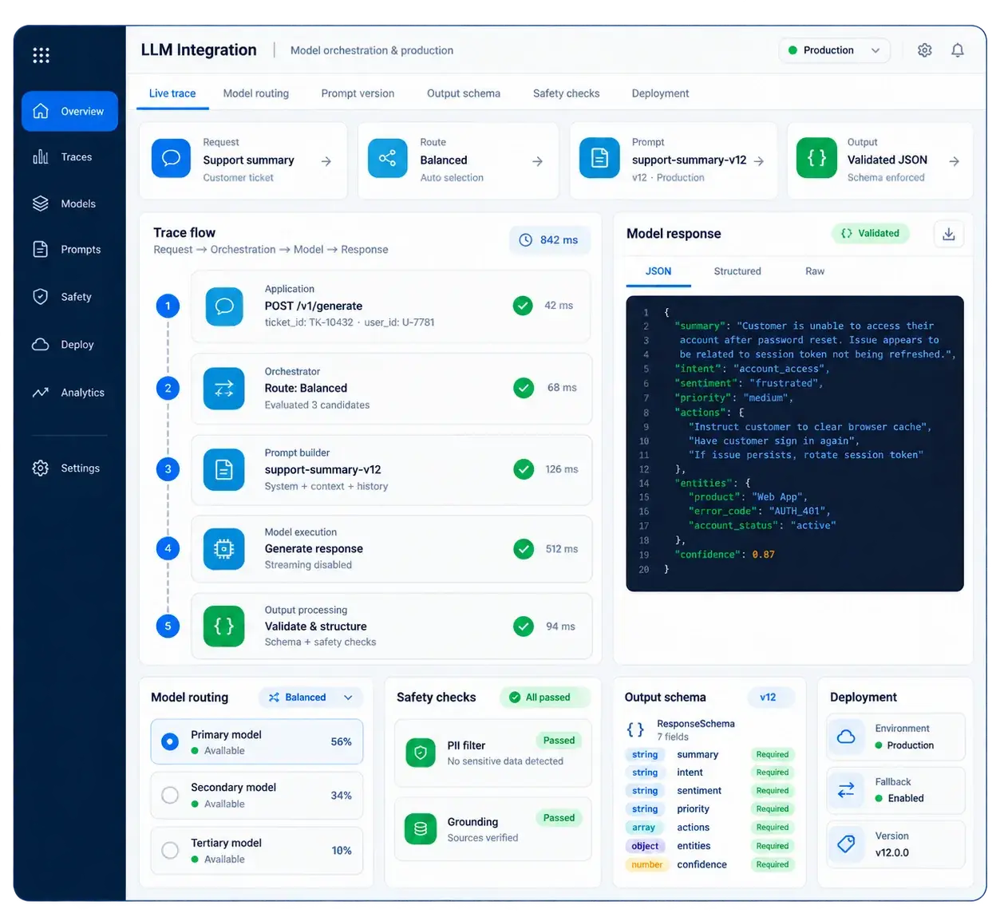Click the ResponseSchema braces icon
Screen dimensions: 1000x913
click(635, 729)
